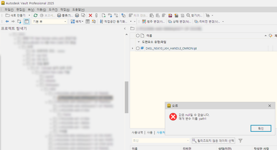Click the red X delete icon
The width and height of the screenshot is (277, 150).
[x=90, y=16]
